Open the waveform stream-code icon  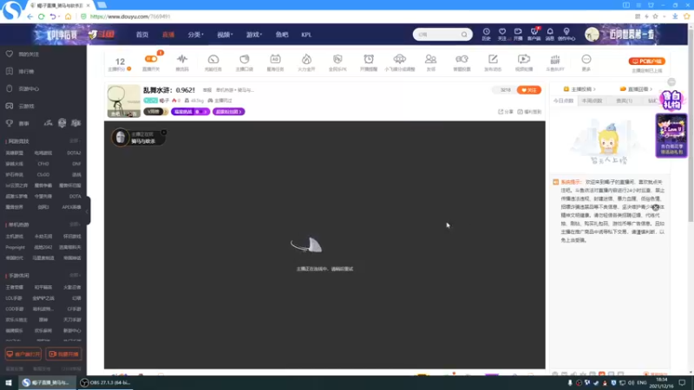click(x=182, y=62)
